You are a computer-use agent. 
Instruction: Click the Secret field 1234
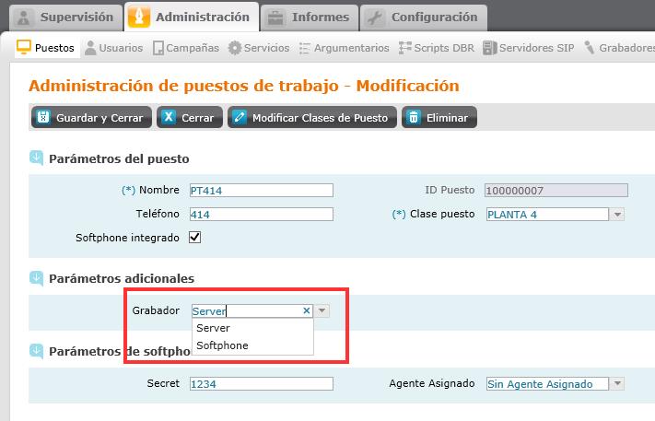262,383
